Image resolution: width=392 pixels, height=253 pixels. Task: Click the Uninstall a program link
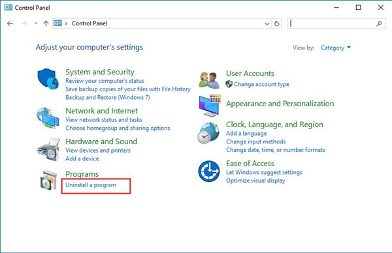(91, 185)
